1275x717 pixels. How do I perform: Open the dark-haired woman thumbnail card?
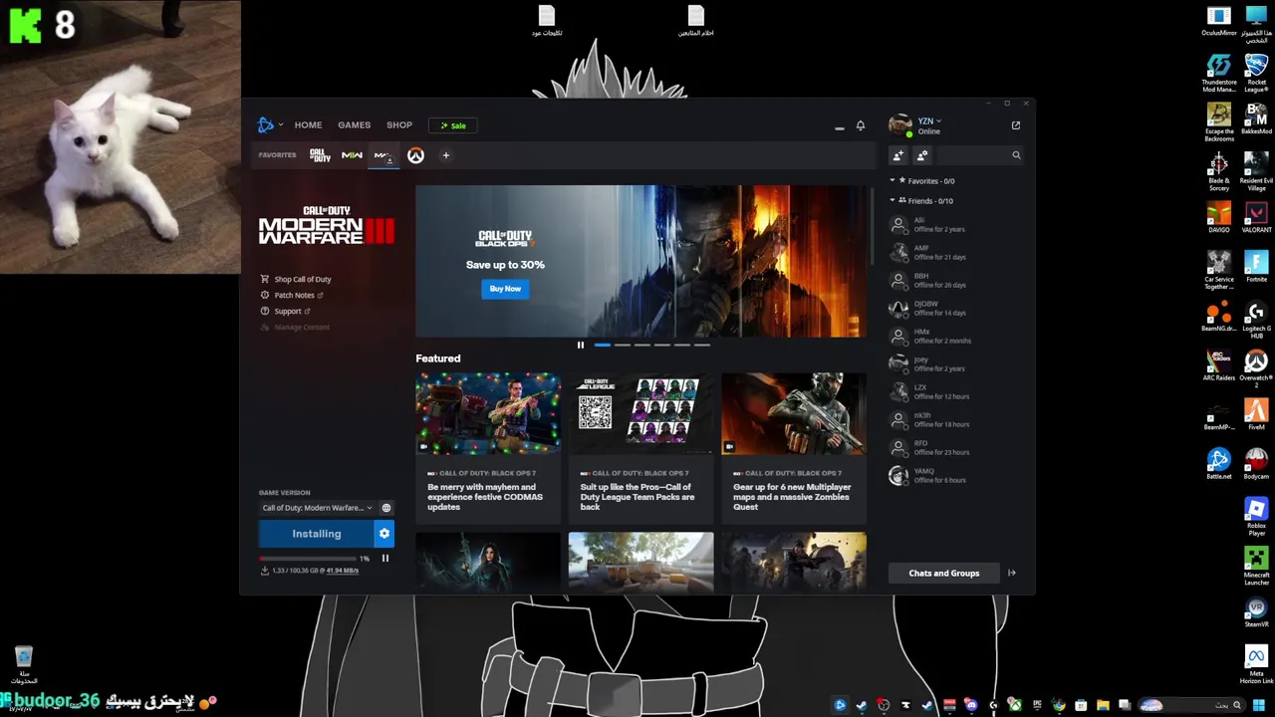point(488,562)
